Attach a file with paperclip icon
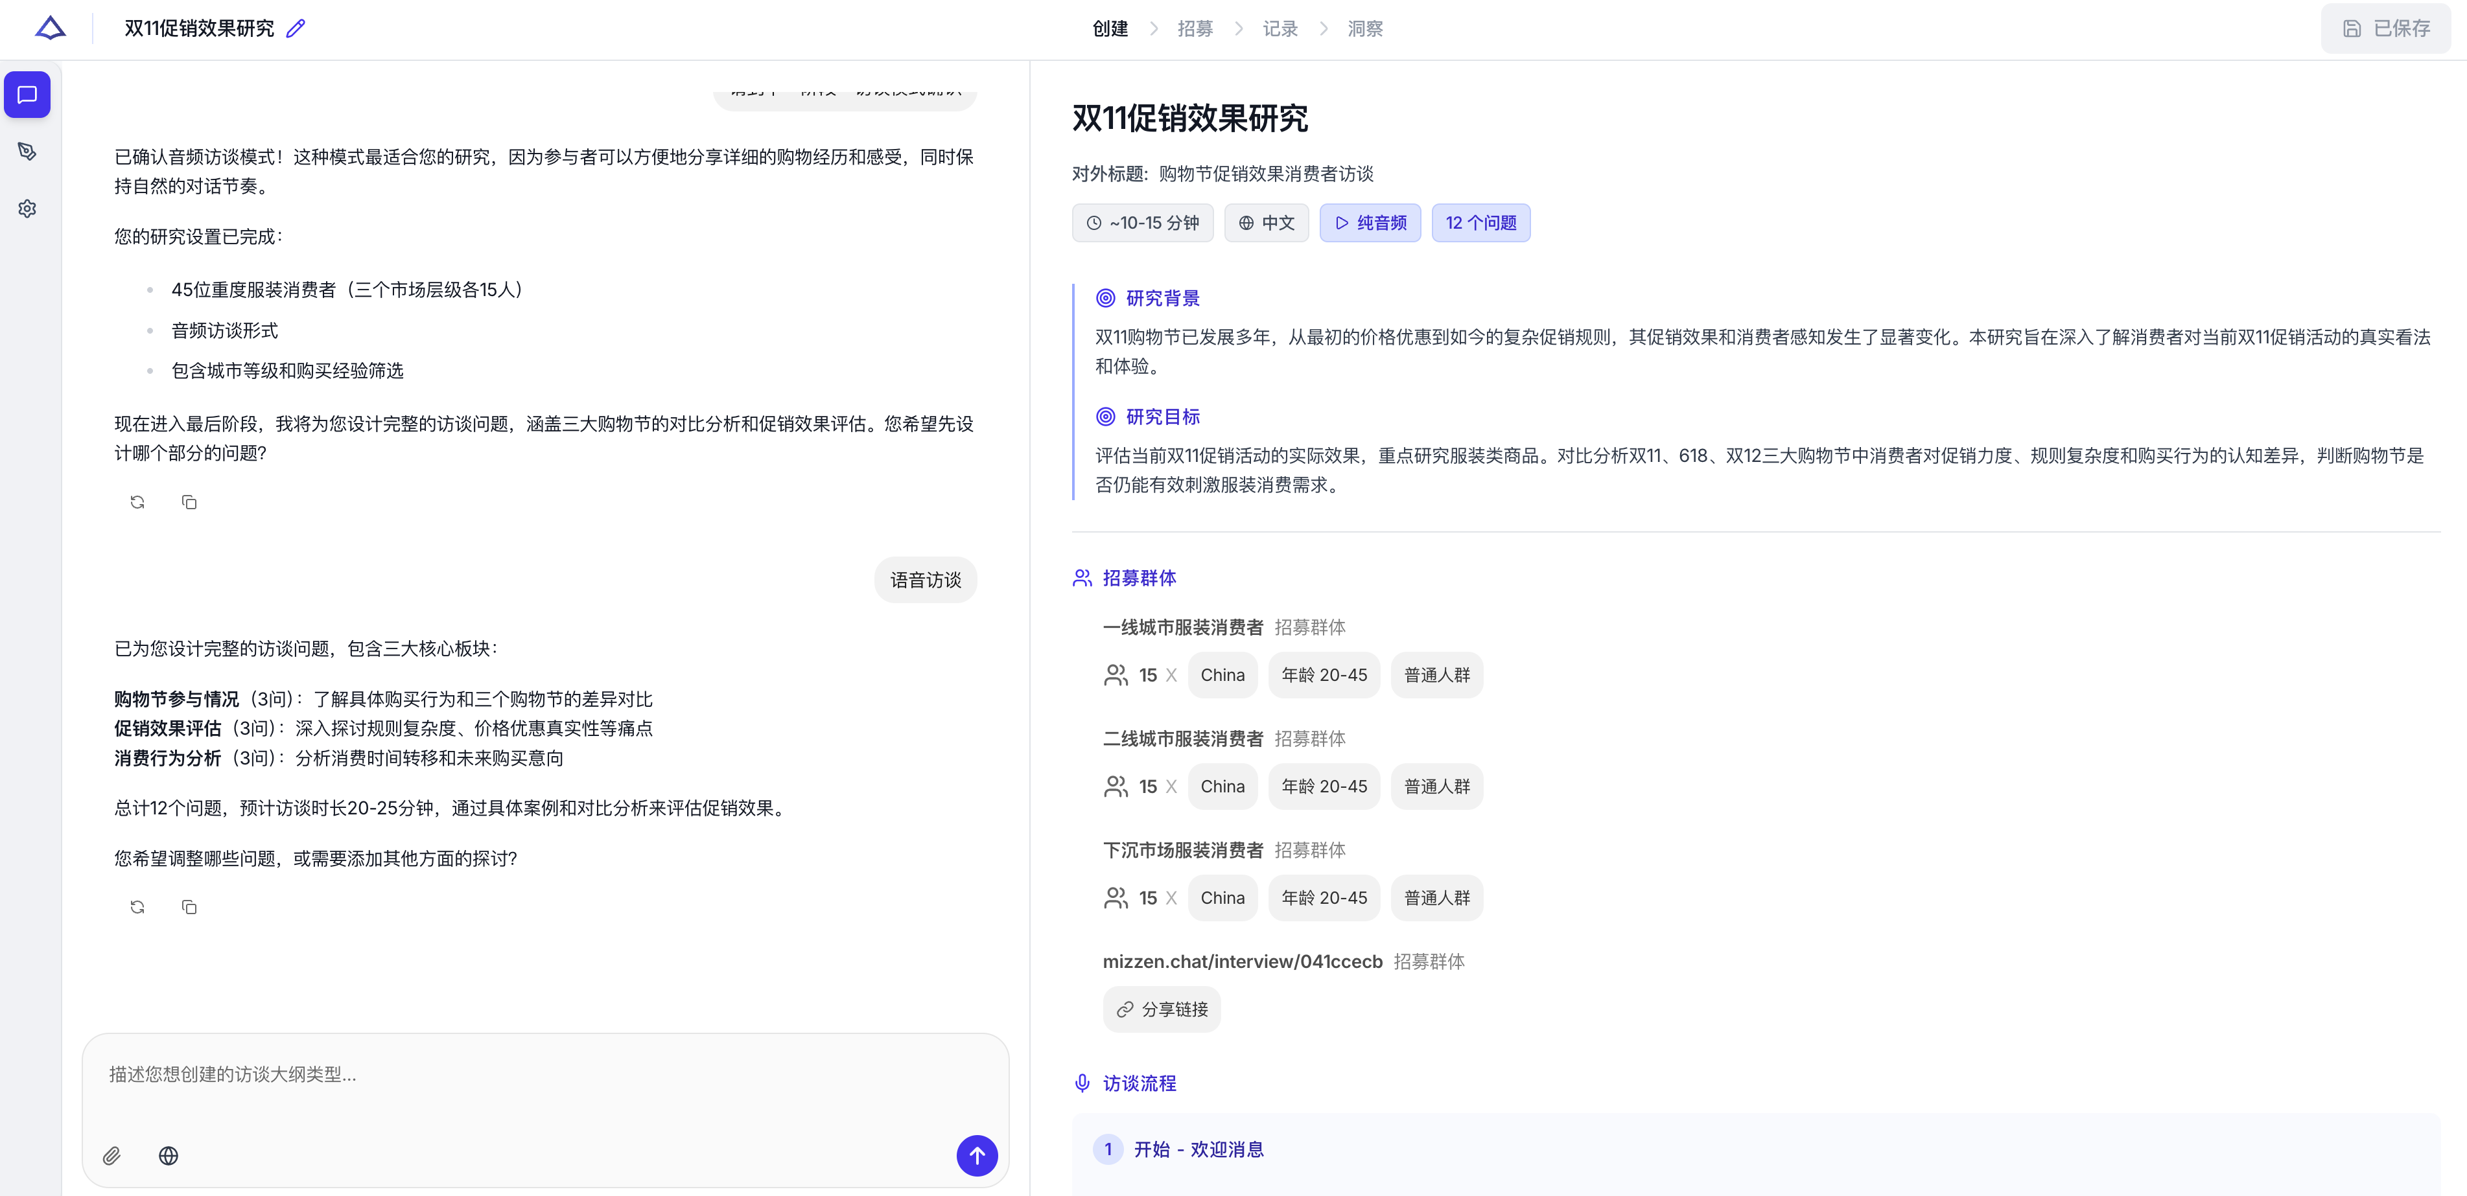The image size is (2467, 1196). (x=112, y=1156)
